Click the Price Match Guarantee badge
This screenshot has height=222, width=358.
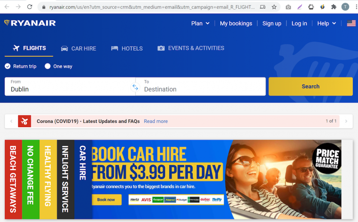[327, 158]
